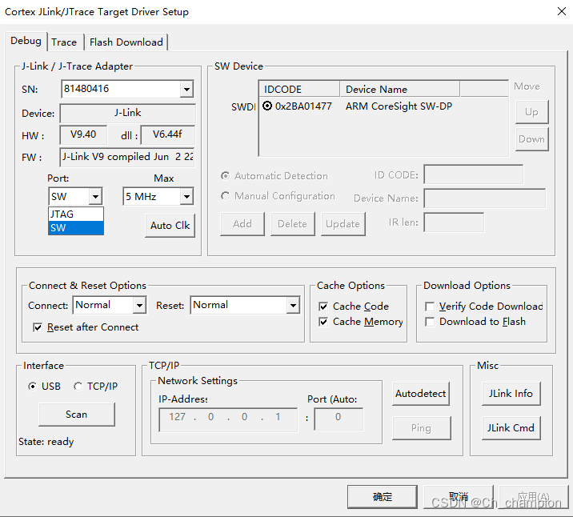Click the HW version V9.40 field
The width and height of the screenshot is (573, 517).
[x=83, y=134]
